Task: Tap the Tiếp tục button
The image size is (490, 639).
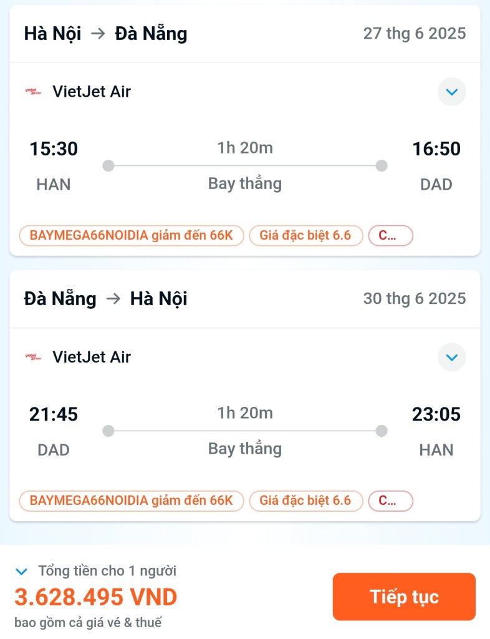Action: (x=404, y=597)
